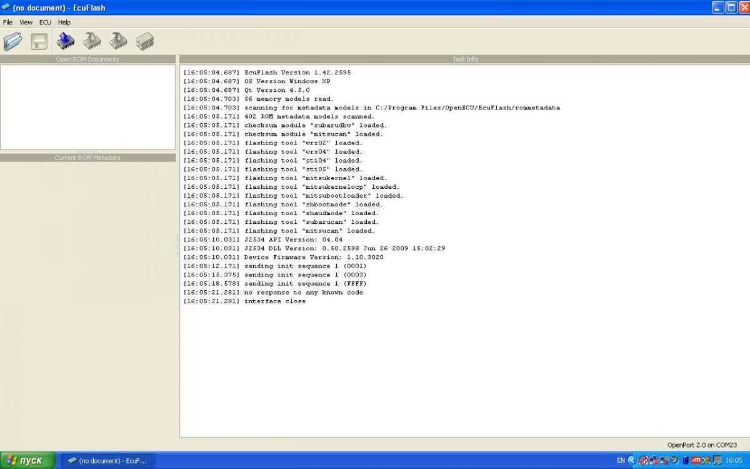Viewport: 750px width, 469px height.
Task: Select the interface close log line
Action: tap(245, 301)
